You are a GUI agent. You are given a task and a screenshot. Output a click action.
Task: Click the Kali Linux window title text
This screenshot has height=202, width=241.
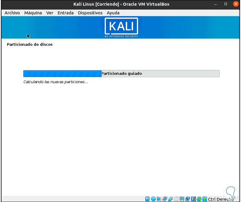tap(121, 4)
